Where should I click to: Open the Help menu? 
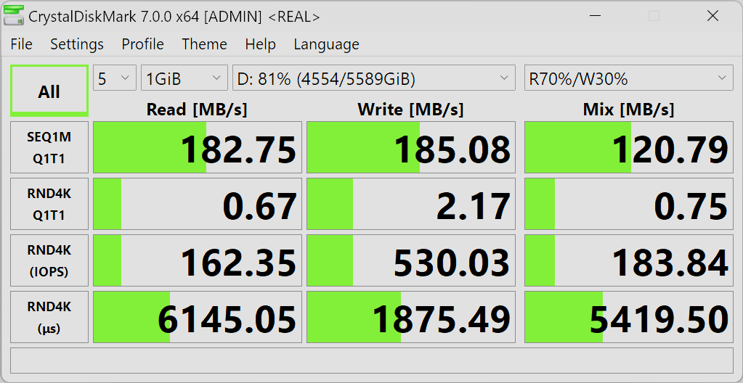(x=260, y=44)
